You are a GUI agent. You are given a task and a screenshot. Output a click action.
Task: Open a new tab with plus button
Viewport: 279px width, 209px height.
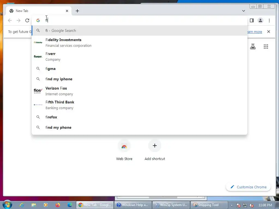77,11
